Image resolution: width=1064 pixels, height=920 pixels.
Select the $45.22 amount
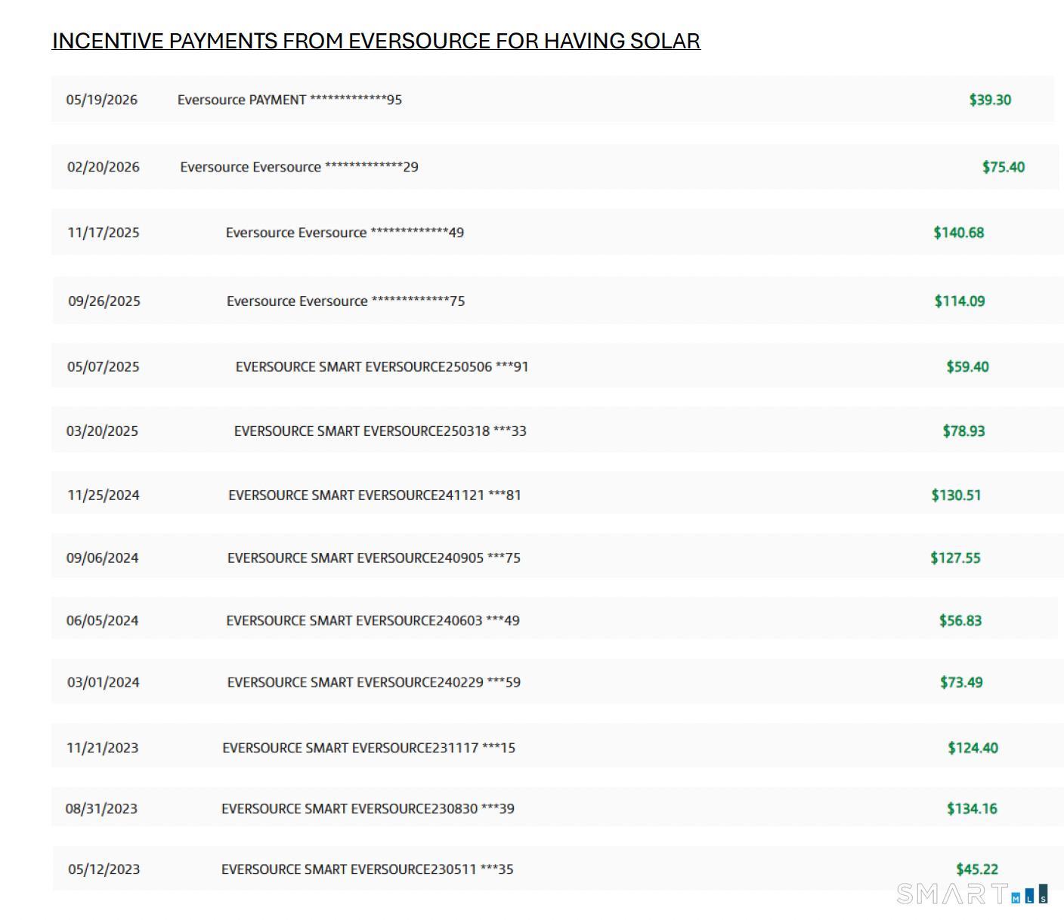(x=977, y=869)
